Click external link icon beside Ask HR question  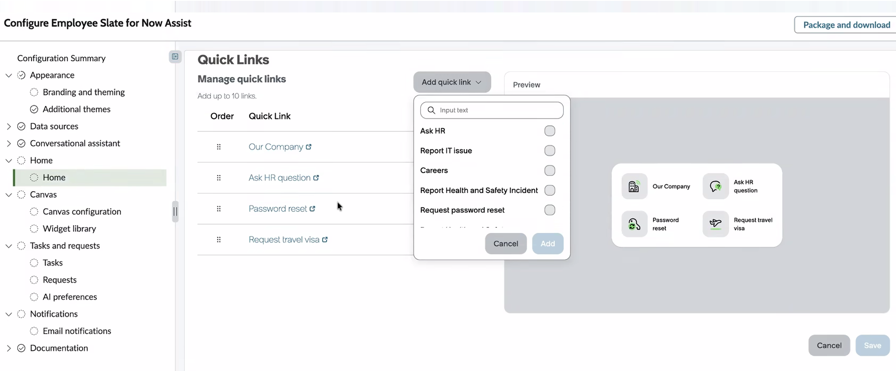(x=316, y=178)
